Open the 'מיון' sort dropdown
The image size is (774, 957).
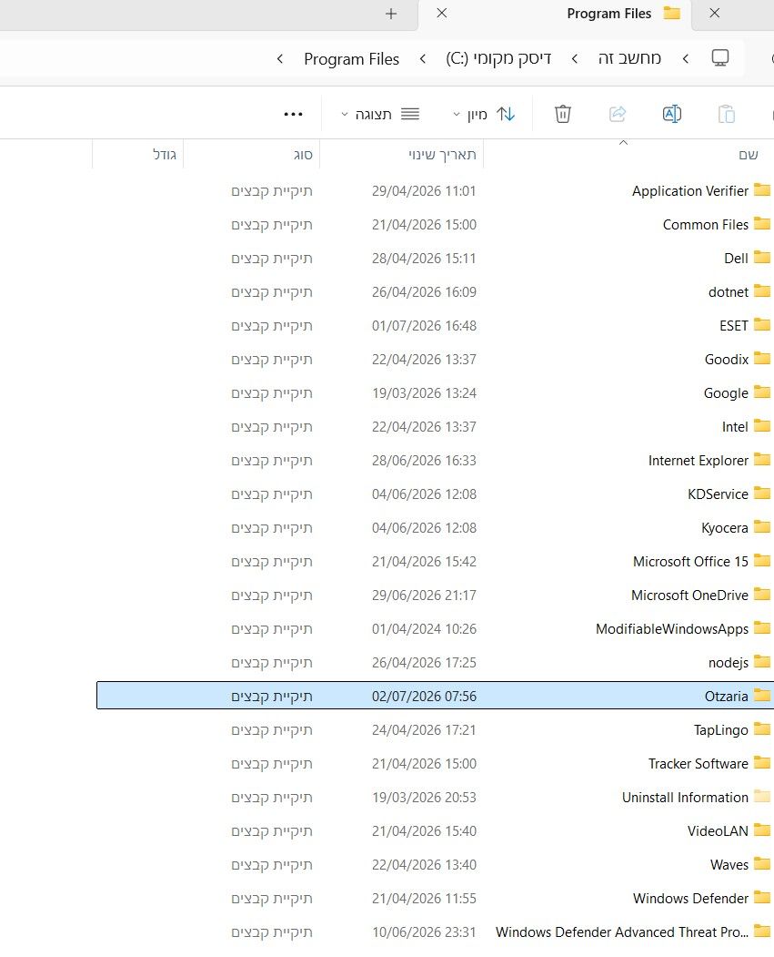pos(485,114)
